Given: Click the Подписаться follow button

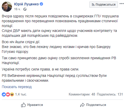Looking at the screenshot, I should pyautogui.click(x=104, y=5).
